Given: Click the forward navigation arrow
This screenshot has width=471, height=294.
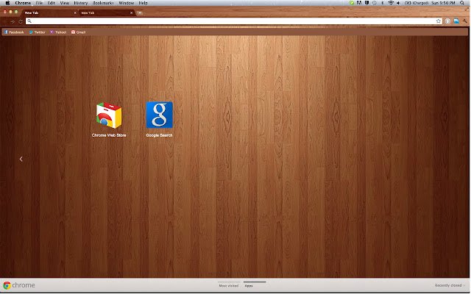Looking at the screenshot, I should tap(13, 21).
